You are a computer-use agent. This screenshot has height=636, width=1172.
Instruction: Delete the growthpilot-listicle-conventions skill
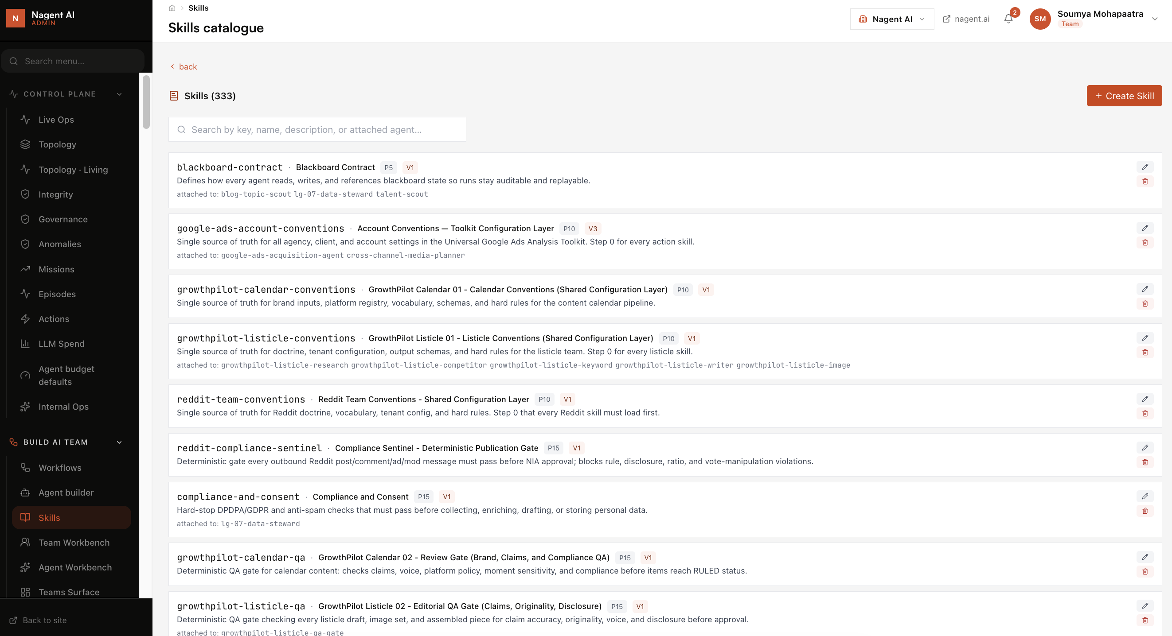click(1145, 352)
